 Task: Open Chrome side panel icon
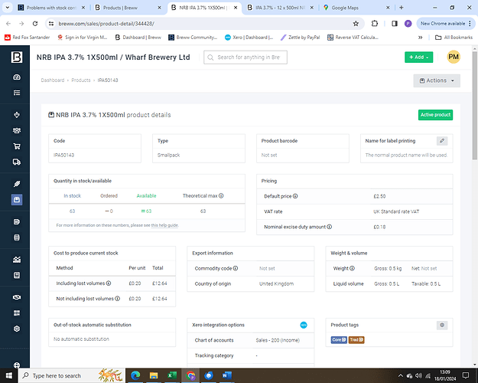click(395, 24)
